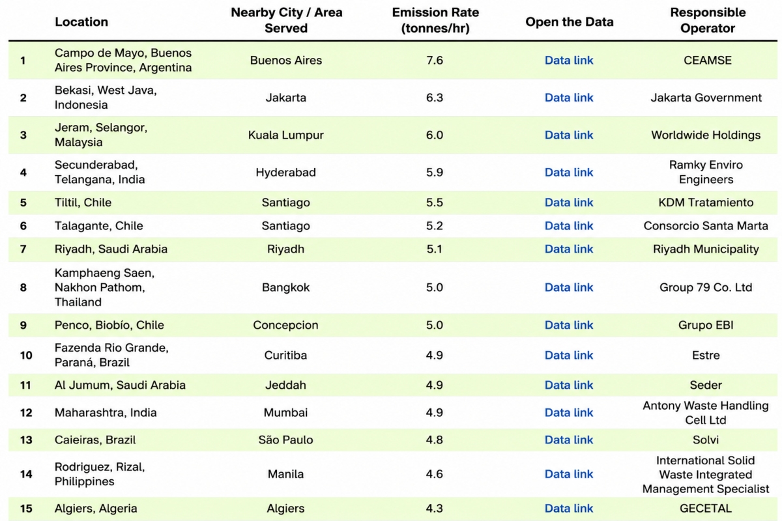
Task: Select the Campo de Mayo location cell
Action: pos(123,60)
